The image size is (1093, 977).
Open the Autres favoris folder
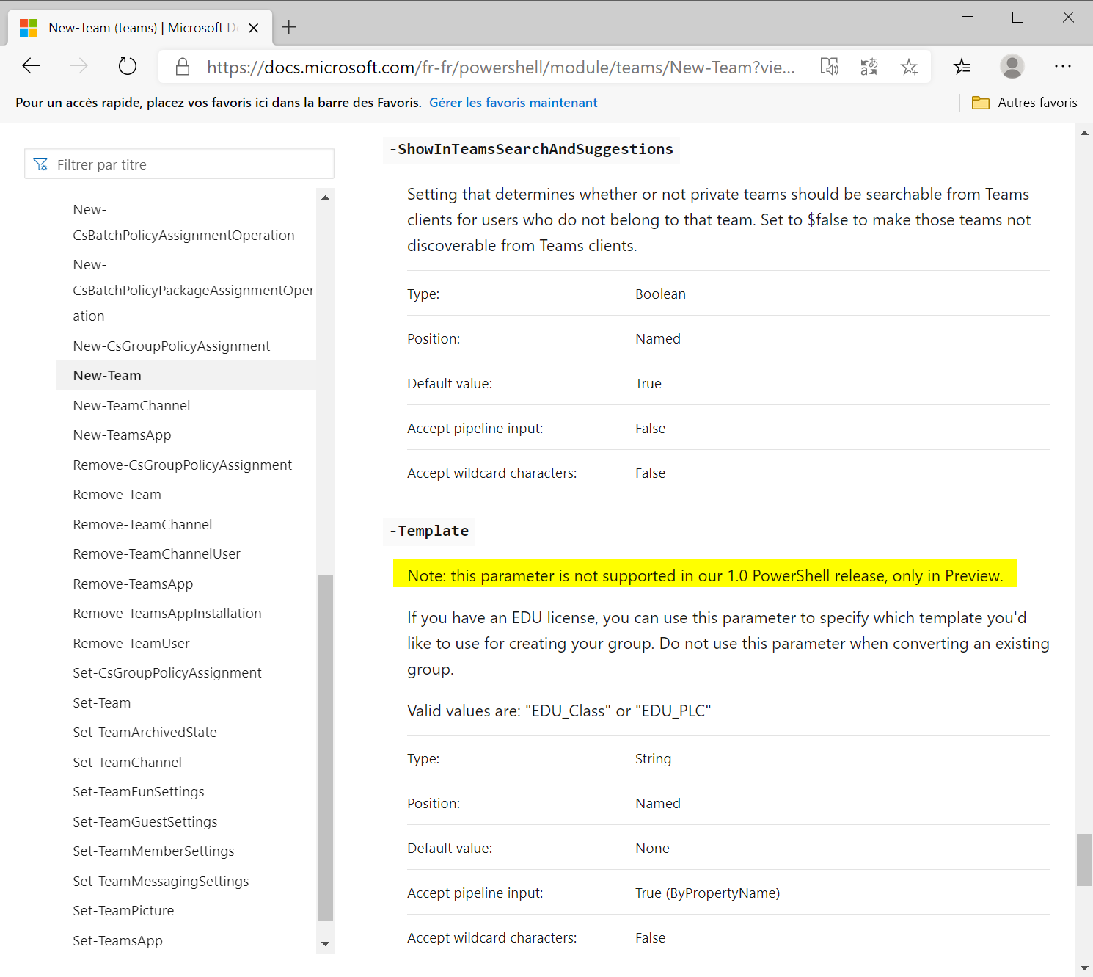tap(1025, 103)
